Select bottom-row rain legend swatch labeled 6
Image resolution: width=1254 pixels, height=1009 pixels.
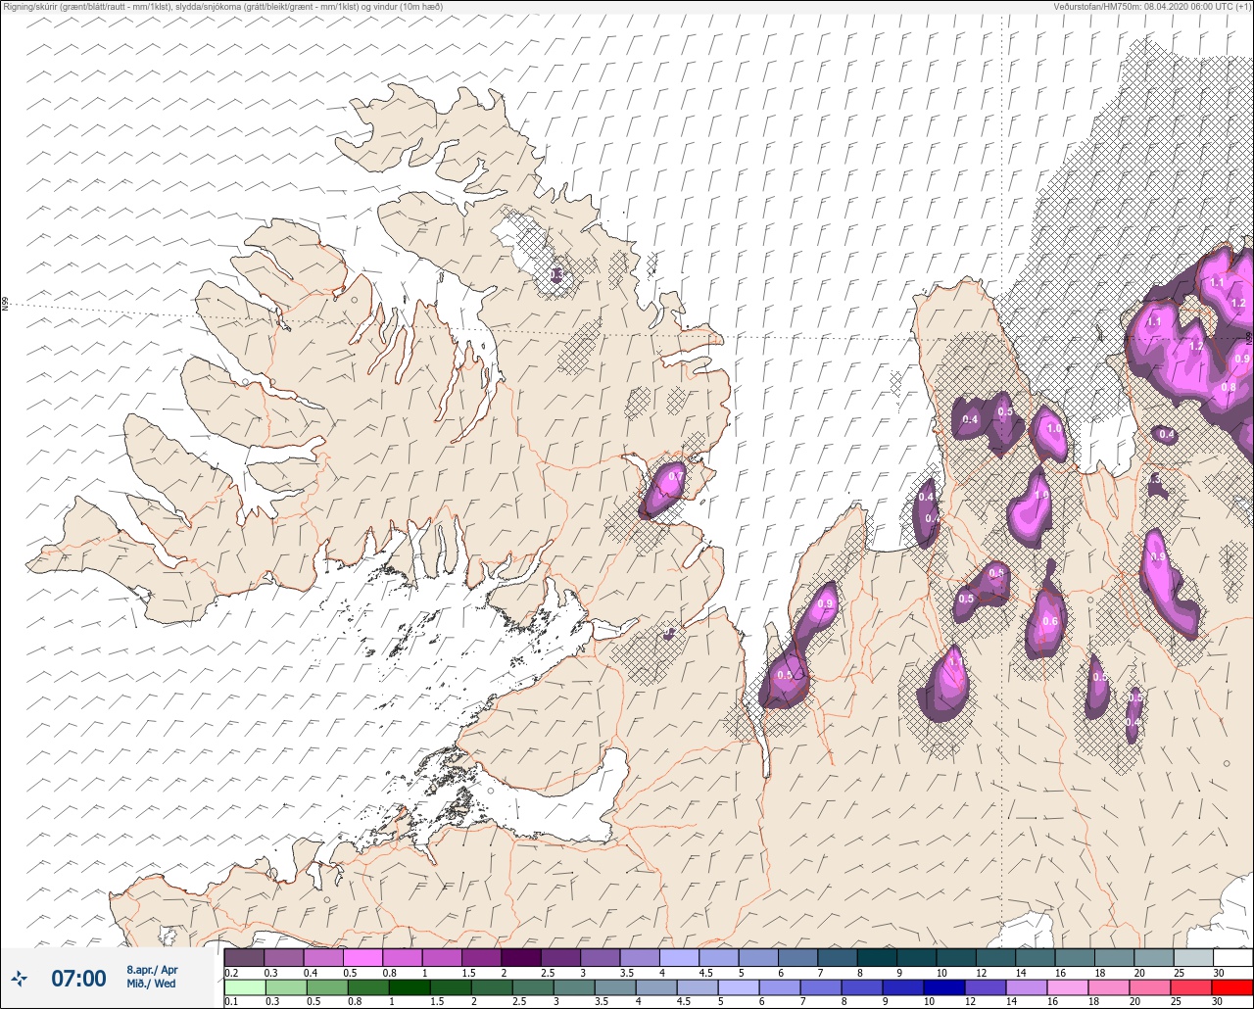click(780, 986)
